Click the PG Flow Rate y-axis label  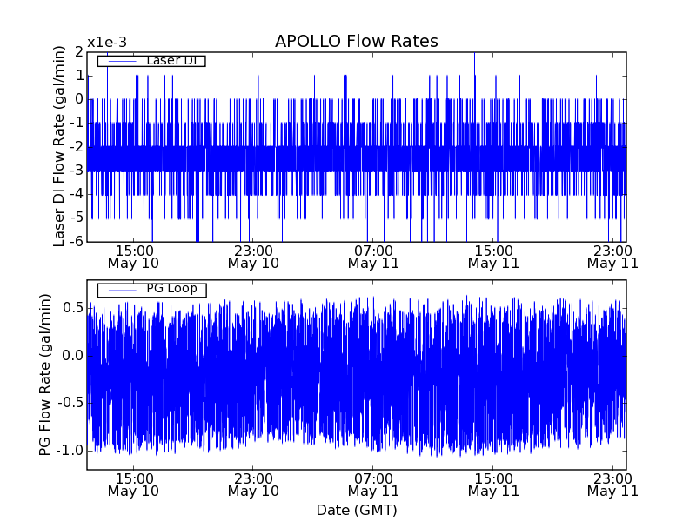click(x=44, y=375)
